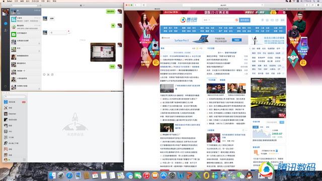The height and width of the screenshot is (181, 322).
Task: Click QQ.com search input box
Action: point(220,20)
